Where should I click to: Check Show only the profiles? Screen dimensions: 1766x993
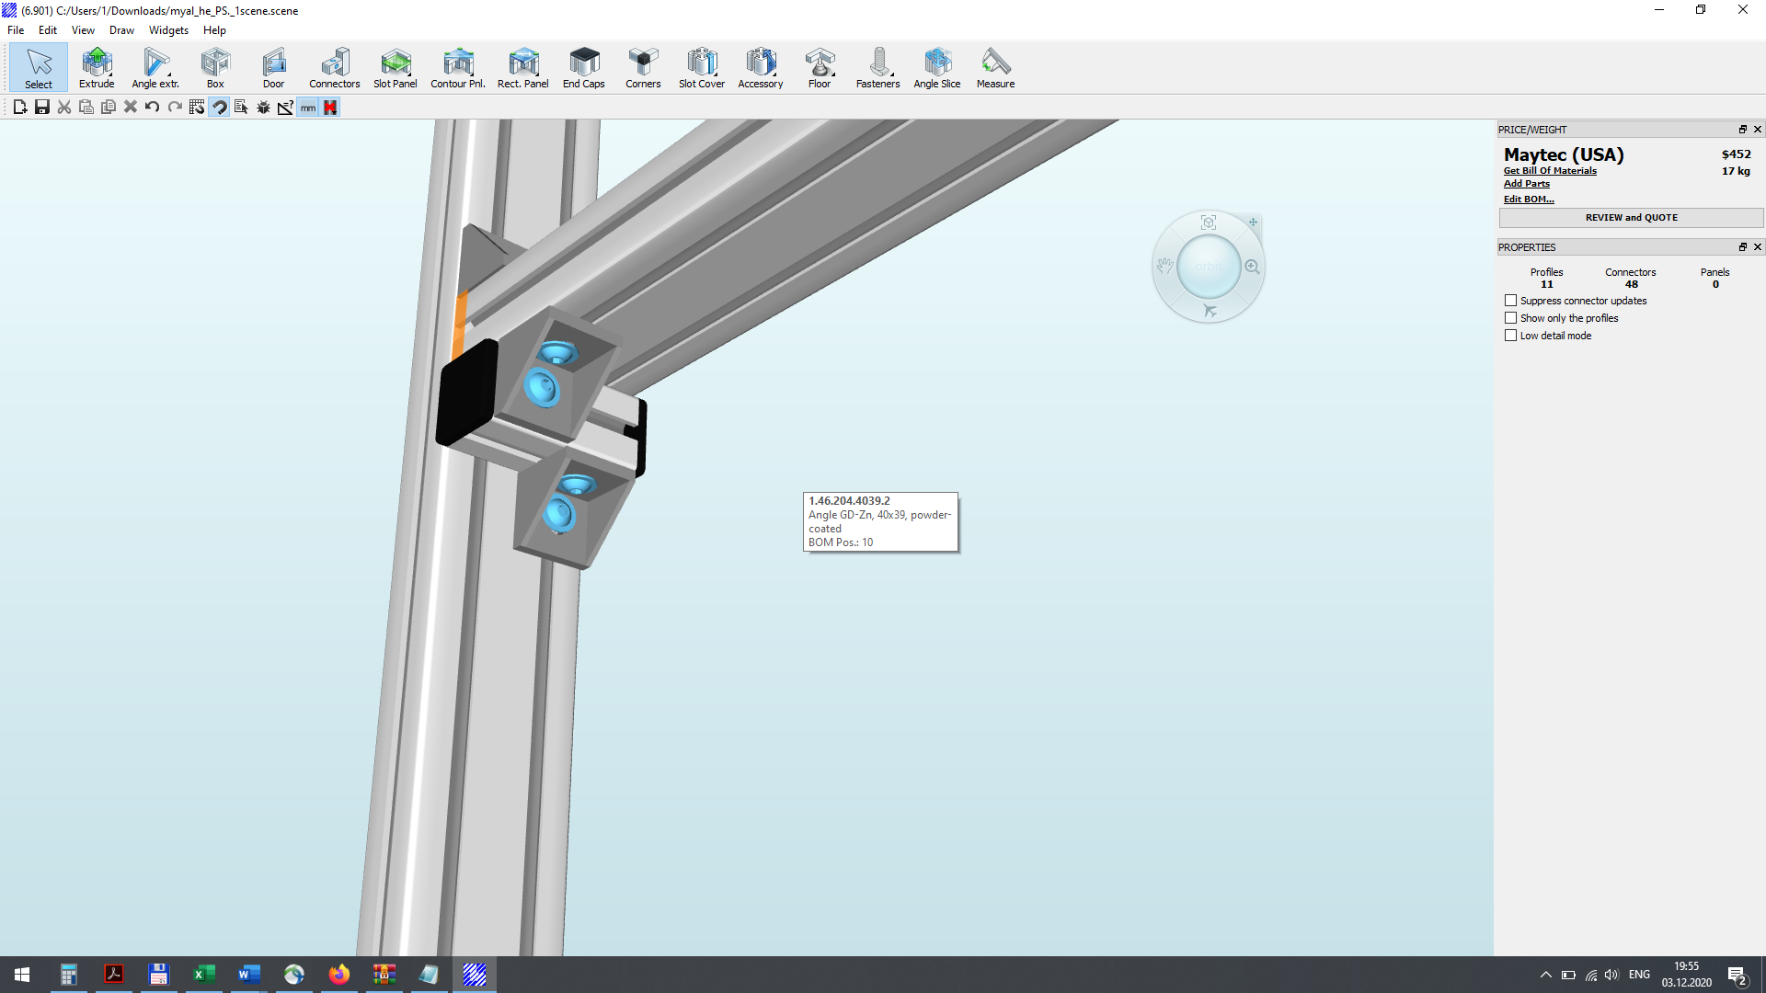click(x=1510, y=318)
